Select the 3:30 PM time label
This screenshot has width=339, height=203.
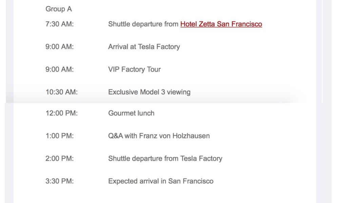pos(59,181)
